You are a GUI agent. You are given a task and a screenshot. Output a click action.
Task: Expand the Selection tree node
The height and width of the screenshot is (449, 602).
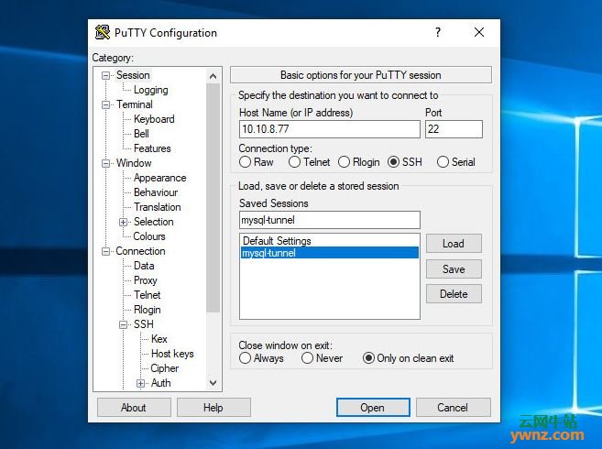tap(123, 222)
